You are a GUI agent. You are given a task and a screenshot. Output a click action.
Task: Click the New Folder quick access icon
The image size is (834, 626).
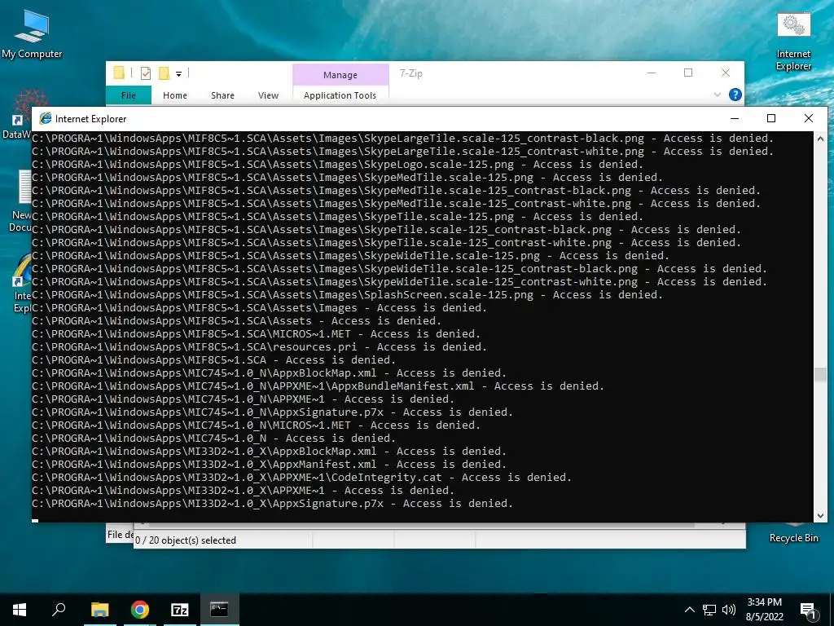pyautogui.click(x=164, y=73)
